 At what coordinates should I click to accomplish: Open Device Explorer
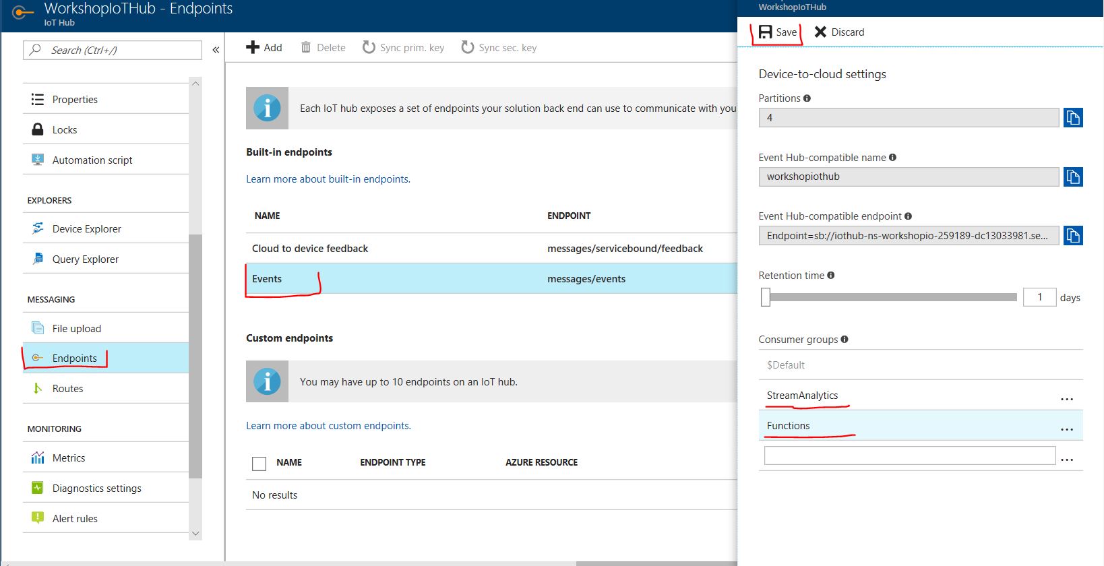tap(106, 228)
